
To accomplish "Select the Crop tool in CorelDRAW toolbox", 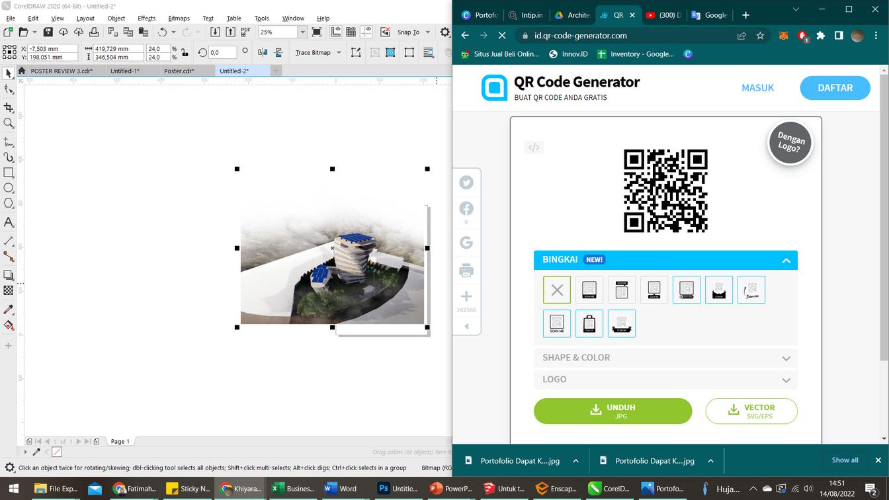I will tap(9, 107).
